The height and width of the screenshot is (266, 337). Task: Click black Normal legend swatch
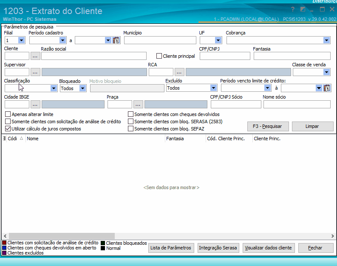click(103, 248)
